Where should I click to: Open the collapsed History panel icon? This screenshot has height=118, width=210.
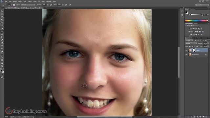pyautogui.click(x=182, y=11)
